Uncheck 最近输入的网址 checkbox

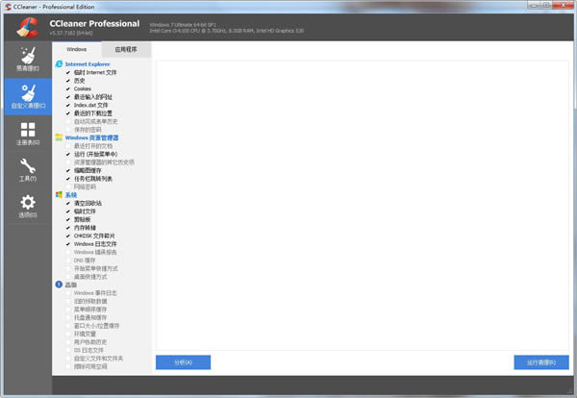(68, 97)
